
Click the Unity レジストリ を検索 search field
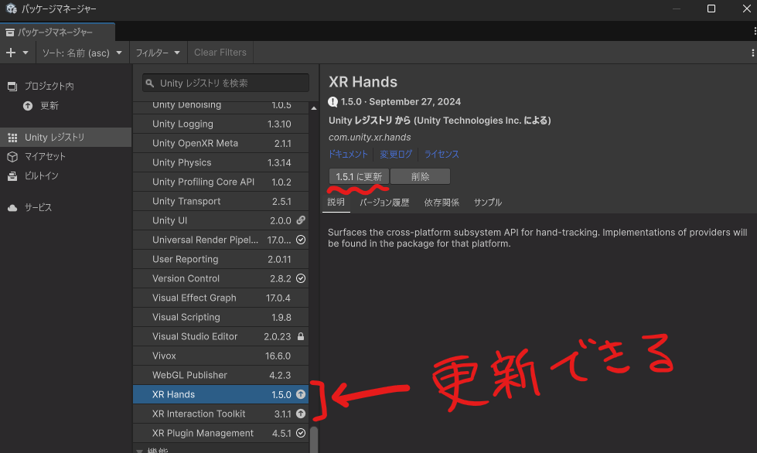pos(226,83)
